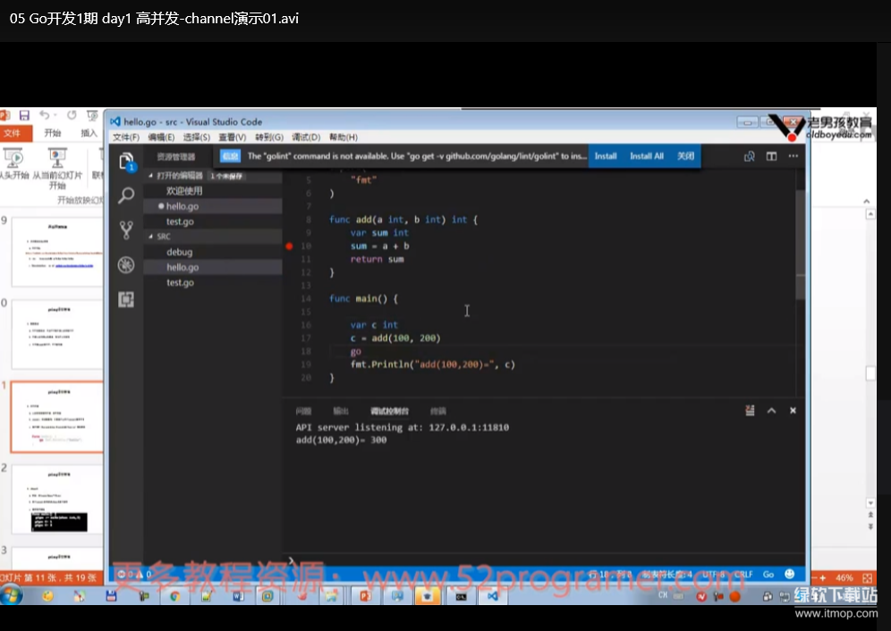Open the Debug view in the activity bar
This screenshot has height=631, width=891.
(x=126, y=265)
